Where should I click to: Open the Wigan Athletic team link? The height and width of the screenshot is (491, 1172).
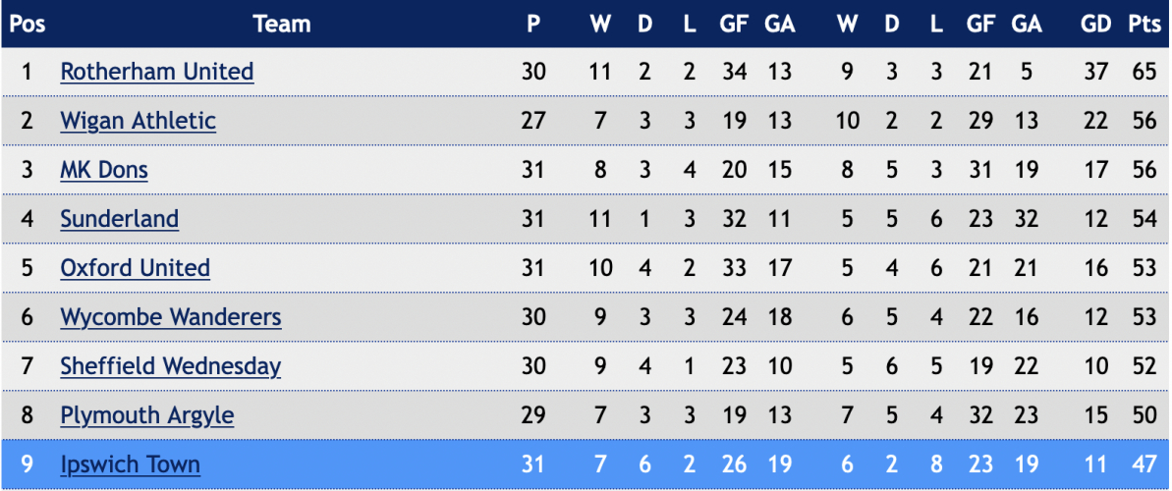[x=139, y=121]
